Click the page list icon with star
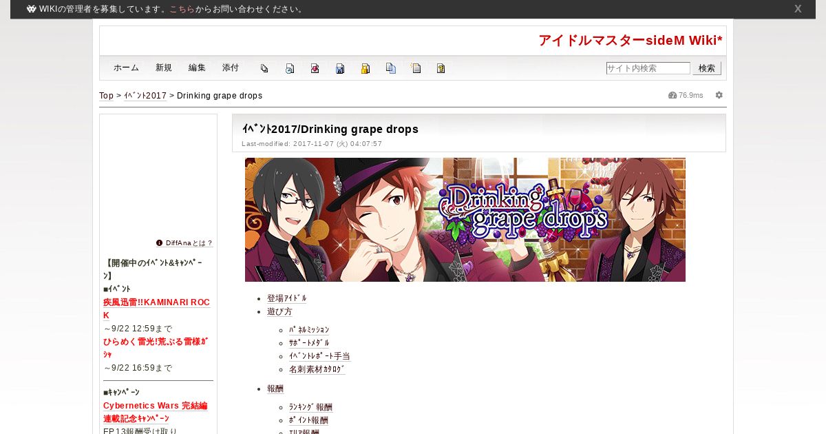This screenshot has width=826, height=434. pos(416,68)
